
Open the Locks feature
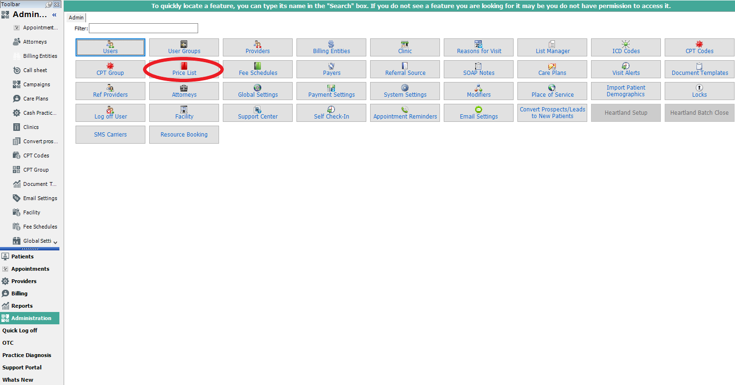click(699, 91)
